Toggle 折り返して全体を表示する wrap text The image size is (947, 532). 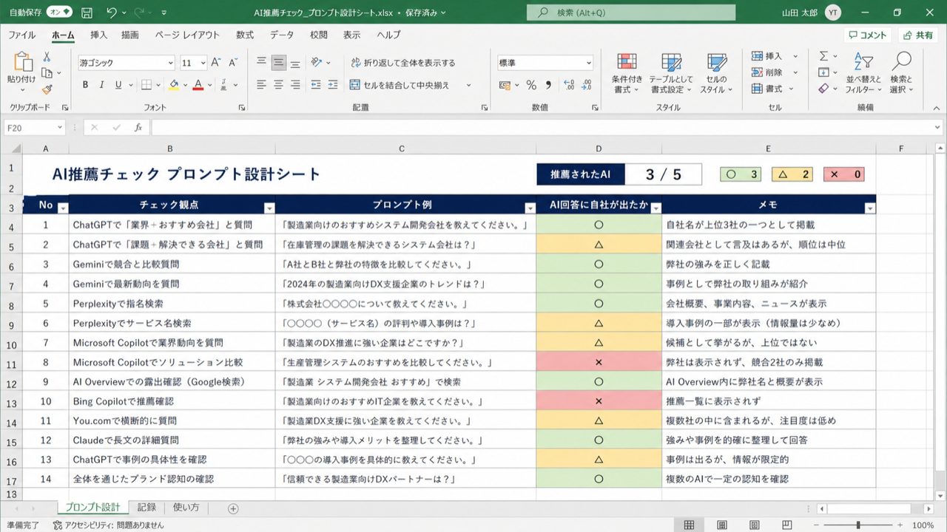[403, 63]
